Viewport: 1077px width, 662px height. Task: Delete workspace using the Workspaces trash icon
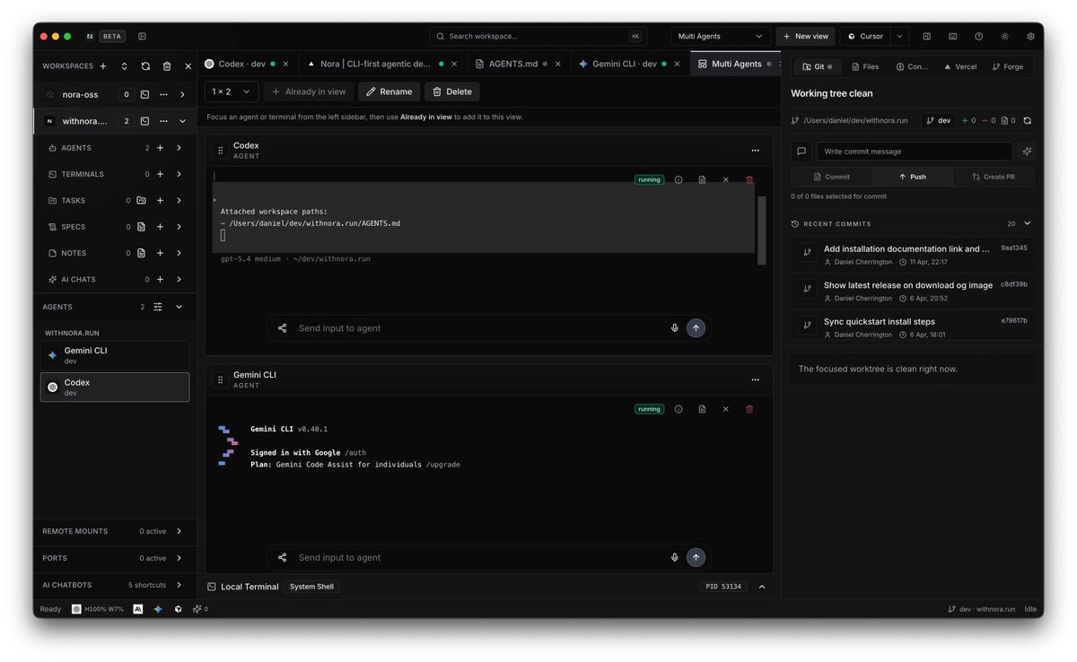[167, 66]
